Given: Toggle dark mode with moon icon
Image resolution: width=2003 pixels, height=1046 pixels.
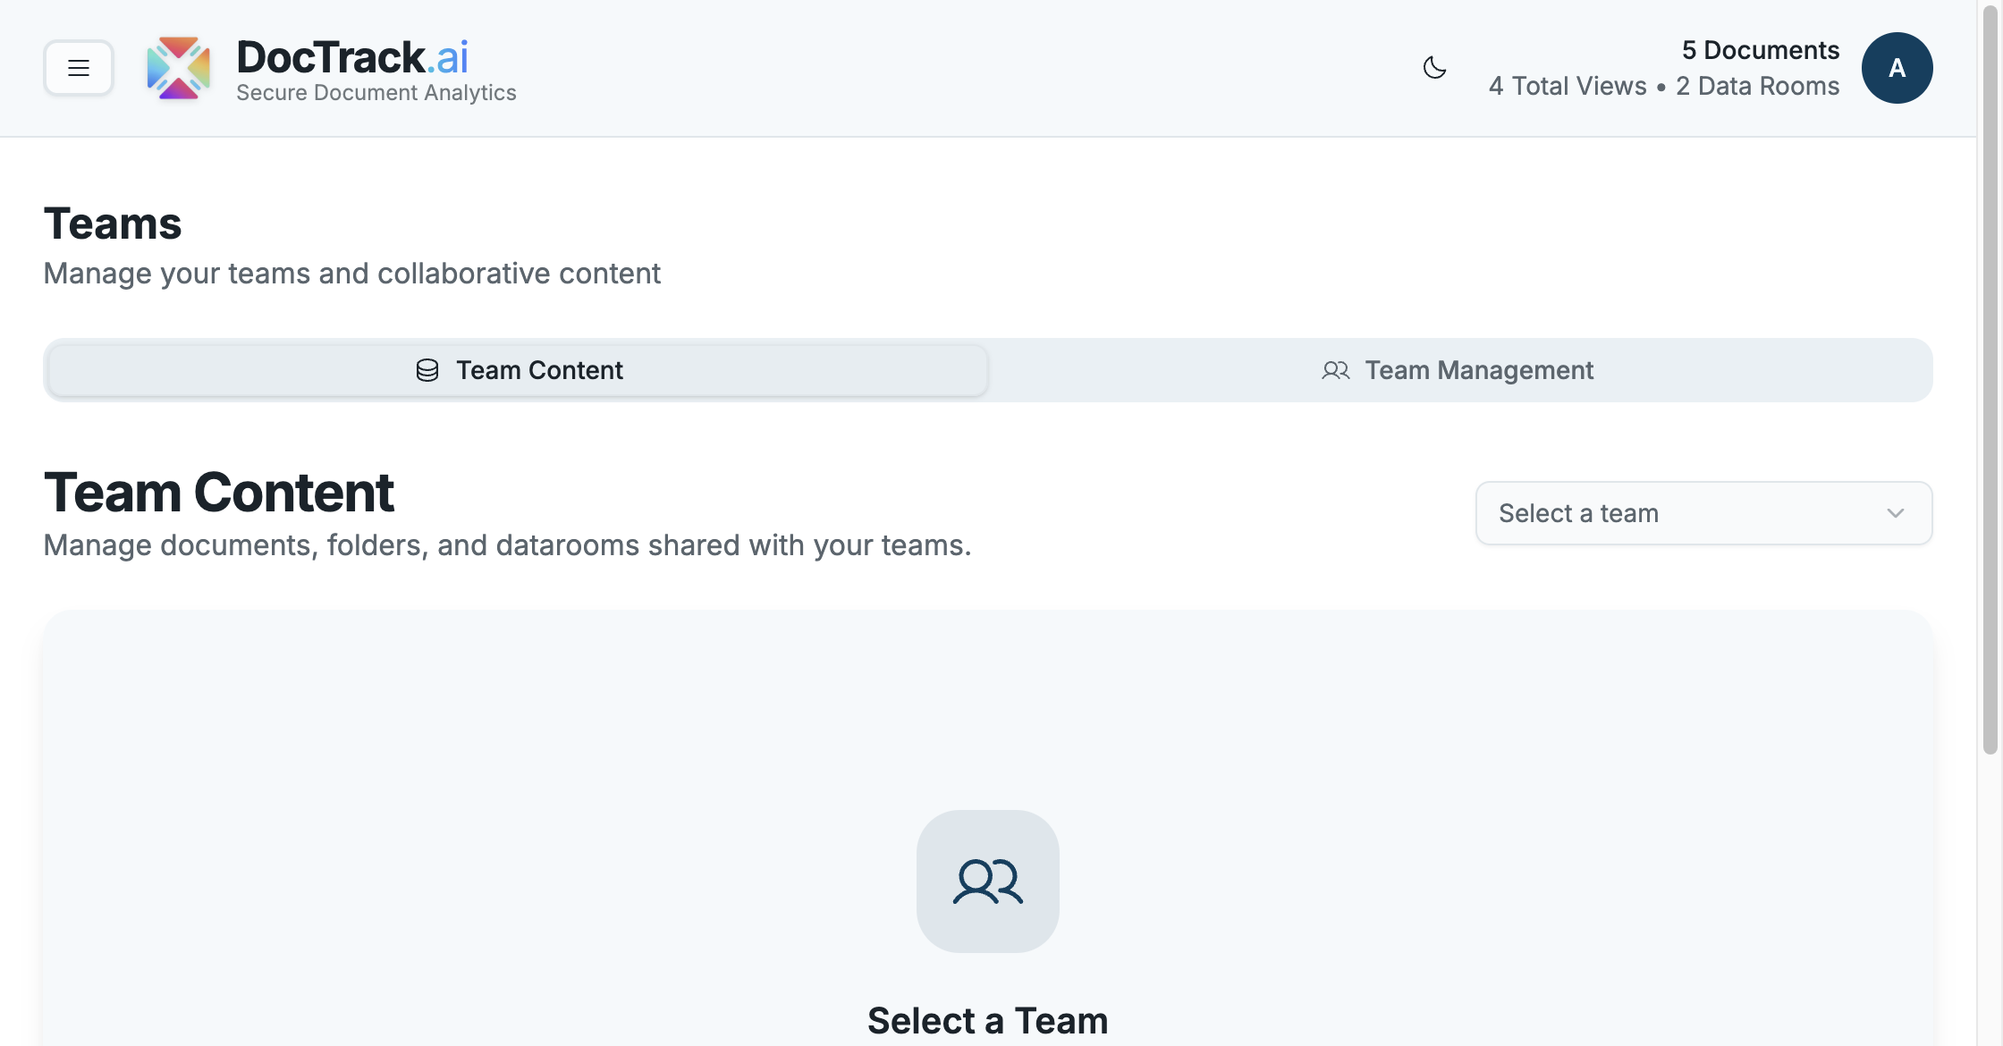Looking at the screenshot, I should pyautogui.click(x=1434, y=68).
